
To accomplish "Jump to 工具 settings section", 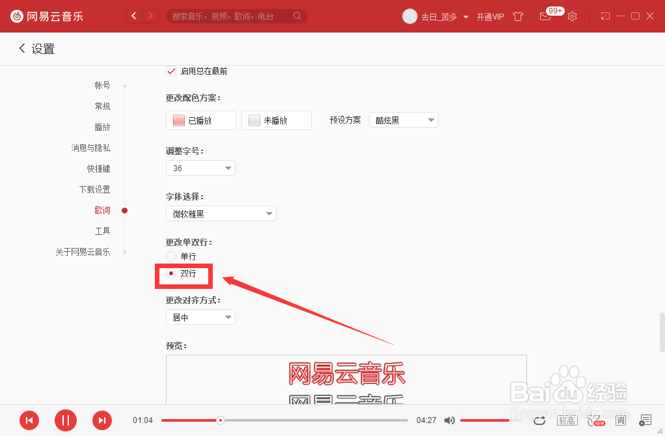I will (102, 231).
